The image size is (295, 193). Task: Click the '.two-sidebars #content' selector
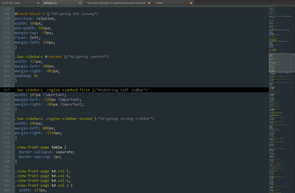tap(38, 57)
